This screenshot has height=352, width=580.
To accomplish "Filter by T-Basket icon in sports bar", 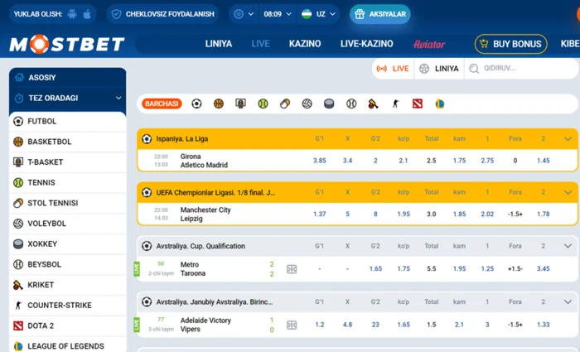I will click(x=241, y=104).
